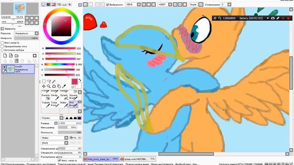Create a new linework layer
This screenshot has height=165, width=294.
(11, 55)
